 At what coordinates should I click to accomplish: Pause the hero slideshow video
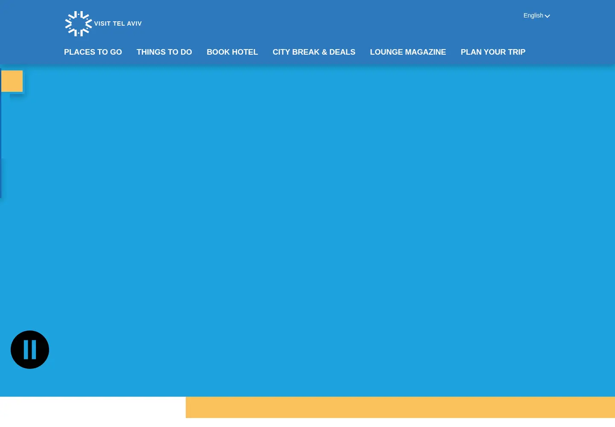[x=30, y=350]
